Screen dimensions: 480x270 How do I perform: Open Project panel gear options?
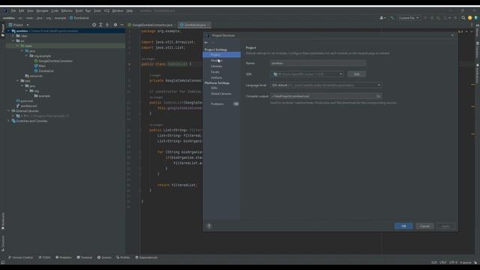point(115,25)
